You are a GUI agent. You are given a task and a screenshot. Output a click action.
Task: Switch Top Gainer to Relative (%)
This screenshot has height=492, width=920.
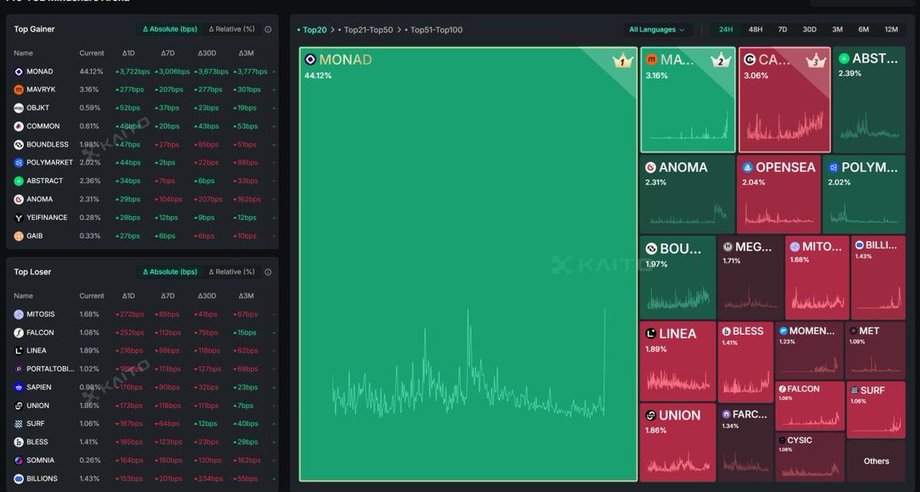pos(232,29)
